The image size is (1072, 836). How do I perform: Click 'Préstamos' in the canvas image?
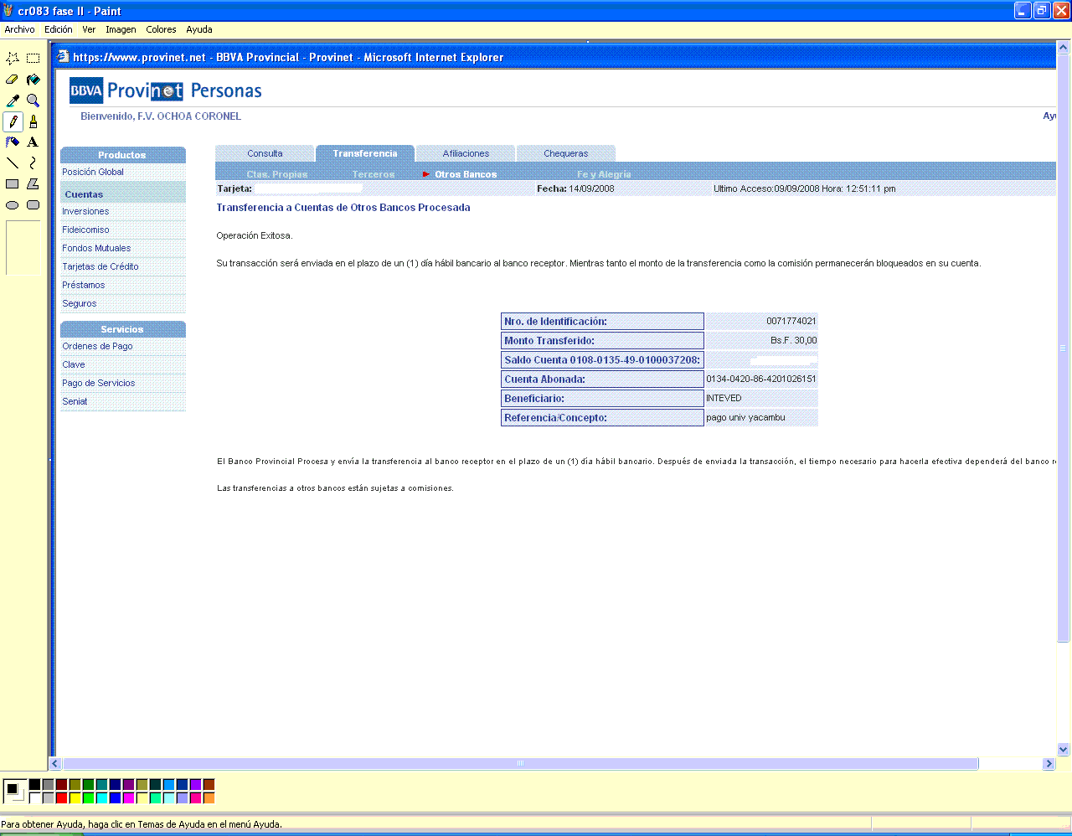click(84, 285)
